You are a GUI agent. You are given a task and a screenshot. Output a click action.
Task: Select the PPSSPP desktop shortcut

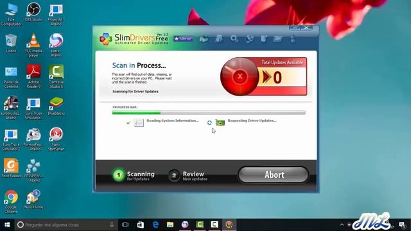click(33, 171)
